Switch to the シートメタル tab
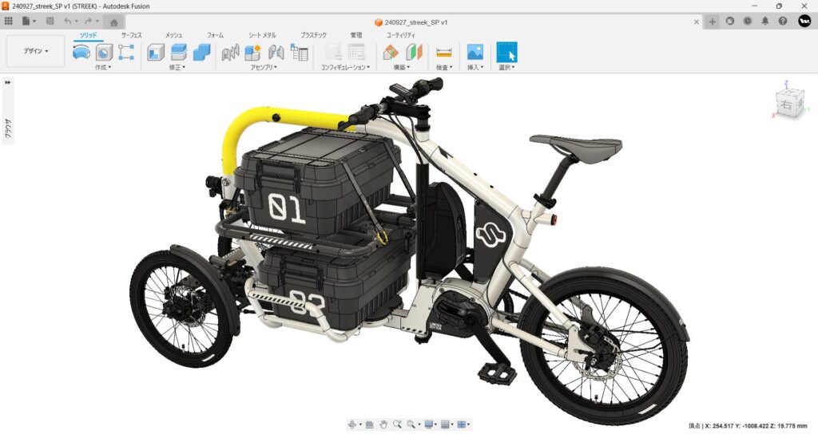Viewport: 818px width, 434px height. click(262, 35)
